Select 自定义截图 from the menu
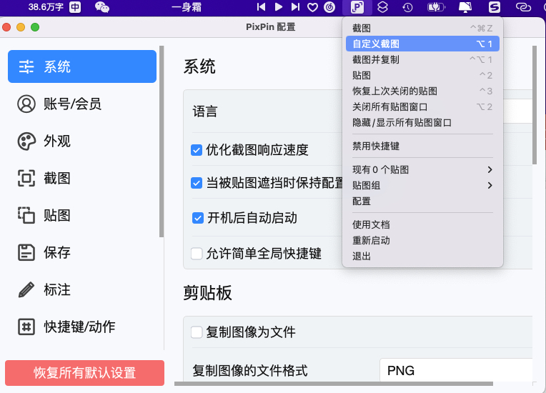The height and width of the screenshot is (393, 546). [x=422, y=44]
